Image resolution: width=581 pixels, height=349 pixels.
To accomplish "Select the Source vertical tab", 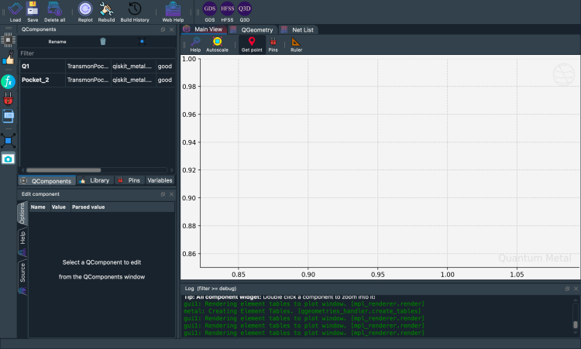I will [x=22, y=277].
